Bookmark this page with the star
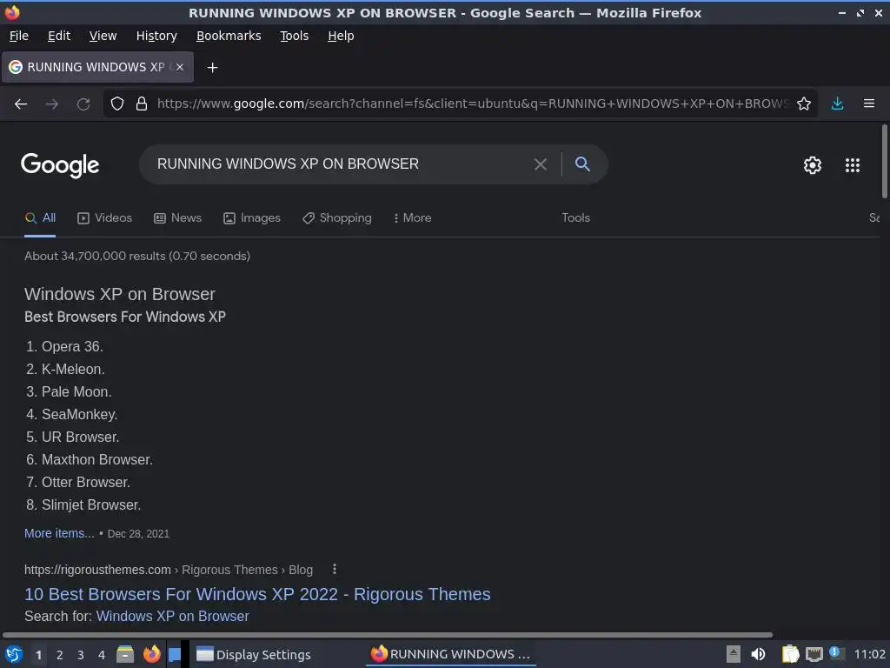 click(804, 104)
